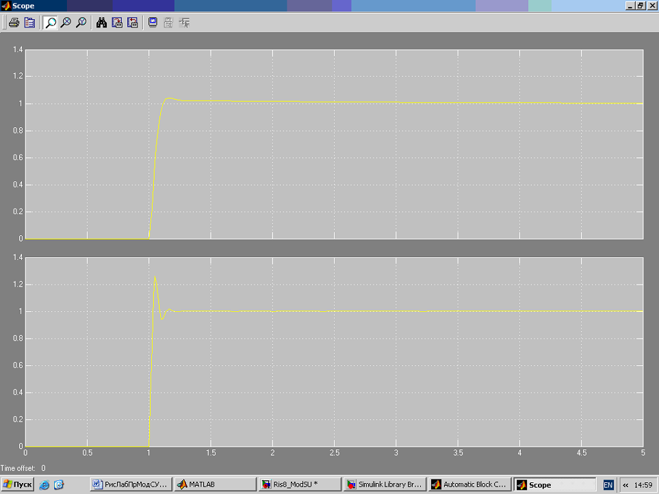
Task: Minimize the Scope window
Action: tap(630, 6)
